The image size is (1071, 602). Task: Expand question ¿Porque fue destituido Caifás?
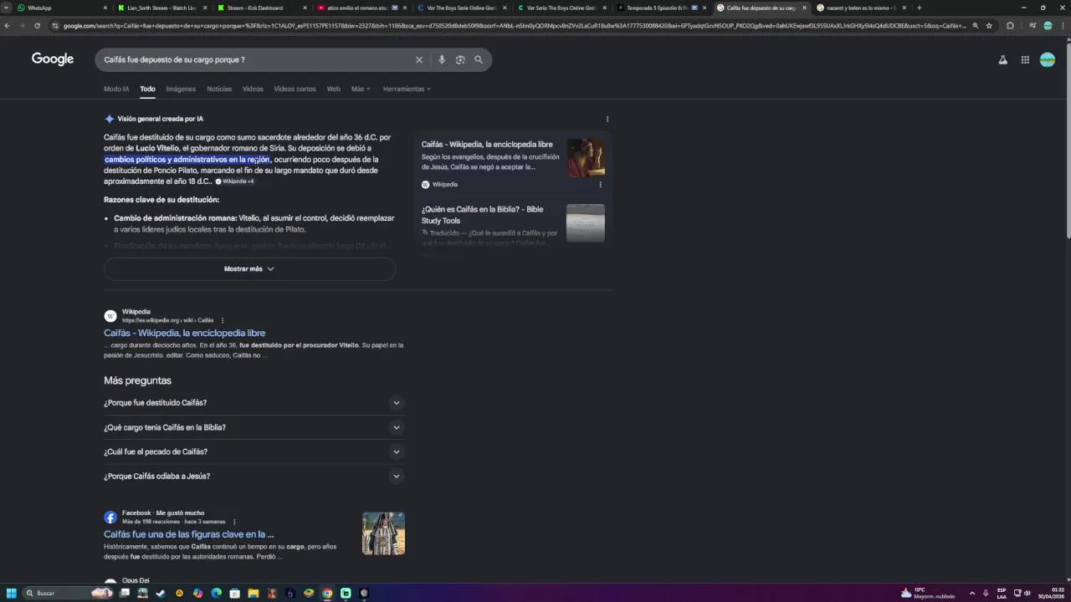(254, 403)
